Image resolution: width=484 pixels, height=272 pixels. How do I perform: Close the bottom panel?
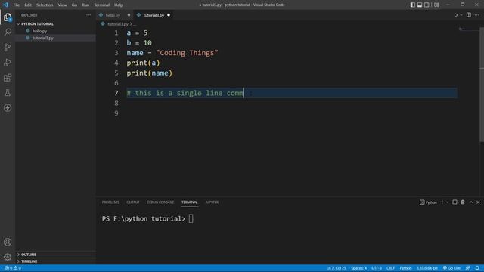click(478, 202)
